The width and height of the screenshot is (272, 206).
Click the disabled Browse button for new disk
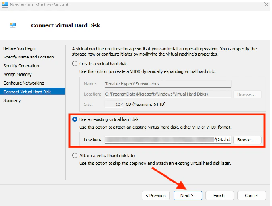pos(247,94)
